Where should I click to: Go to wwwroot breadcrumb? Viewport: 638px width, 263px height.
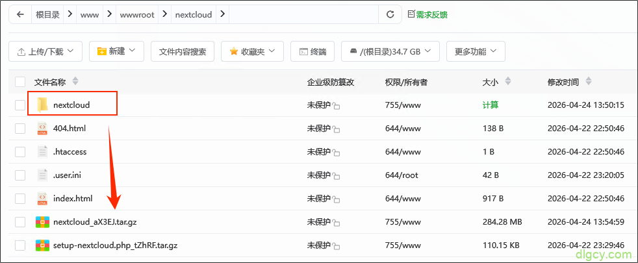137,15
